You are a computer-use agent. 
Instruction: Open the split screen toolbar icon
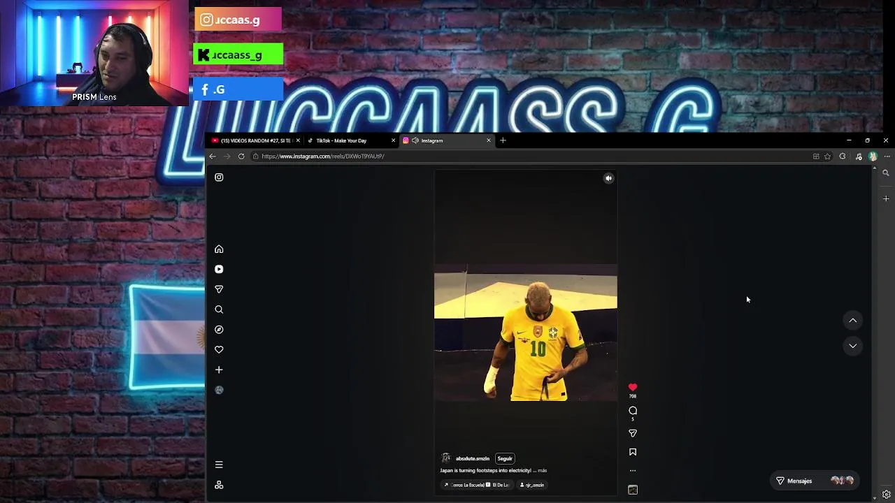(816, 156)
